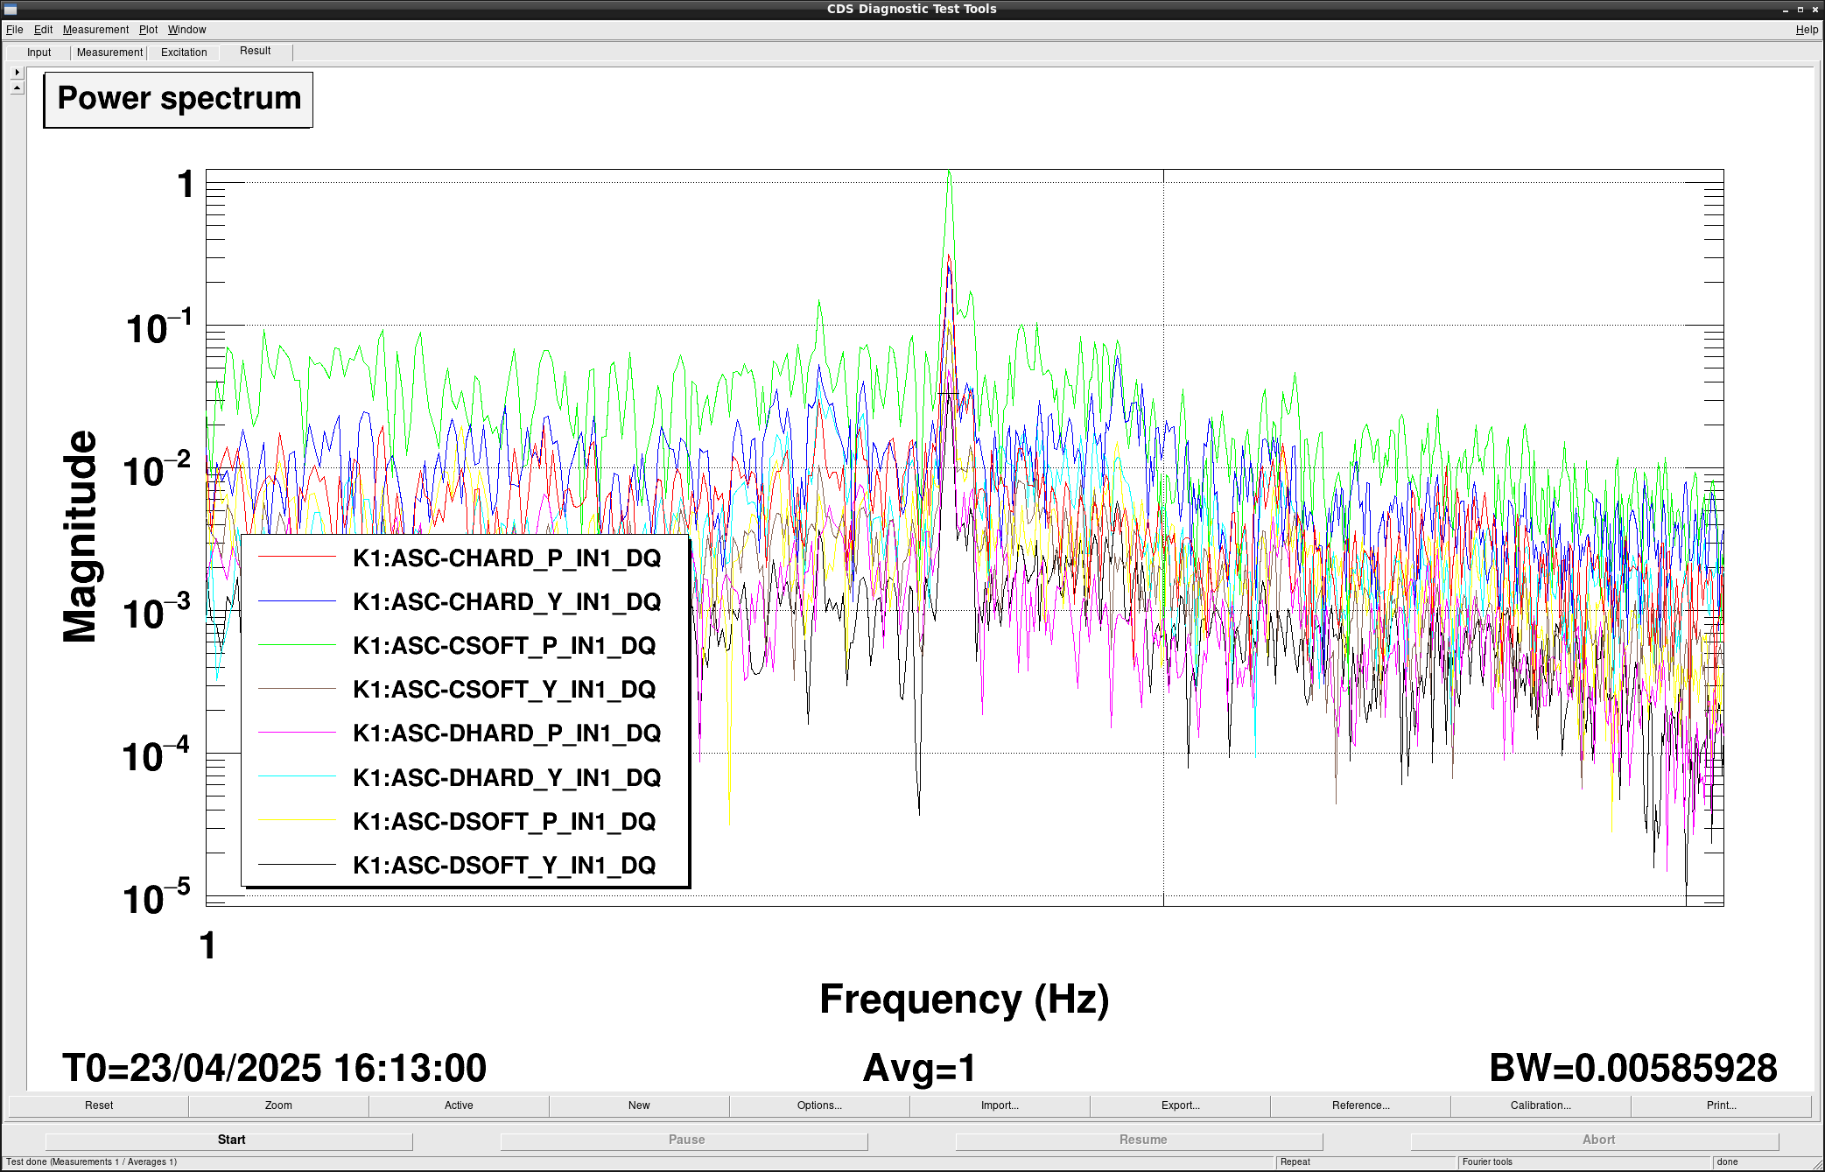Viewport: 1825px width, 1172px height.
Task: Click the Power spectrum title box
Action: pyautogui.click(x=179, y=99)
